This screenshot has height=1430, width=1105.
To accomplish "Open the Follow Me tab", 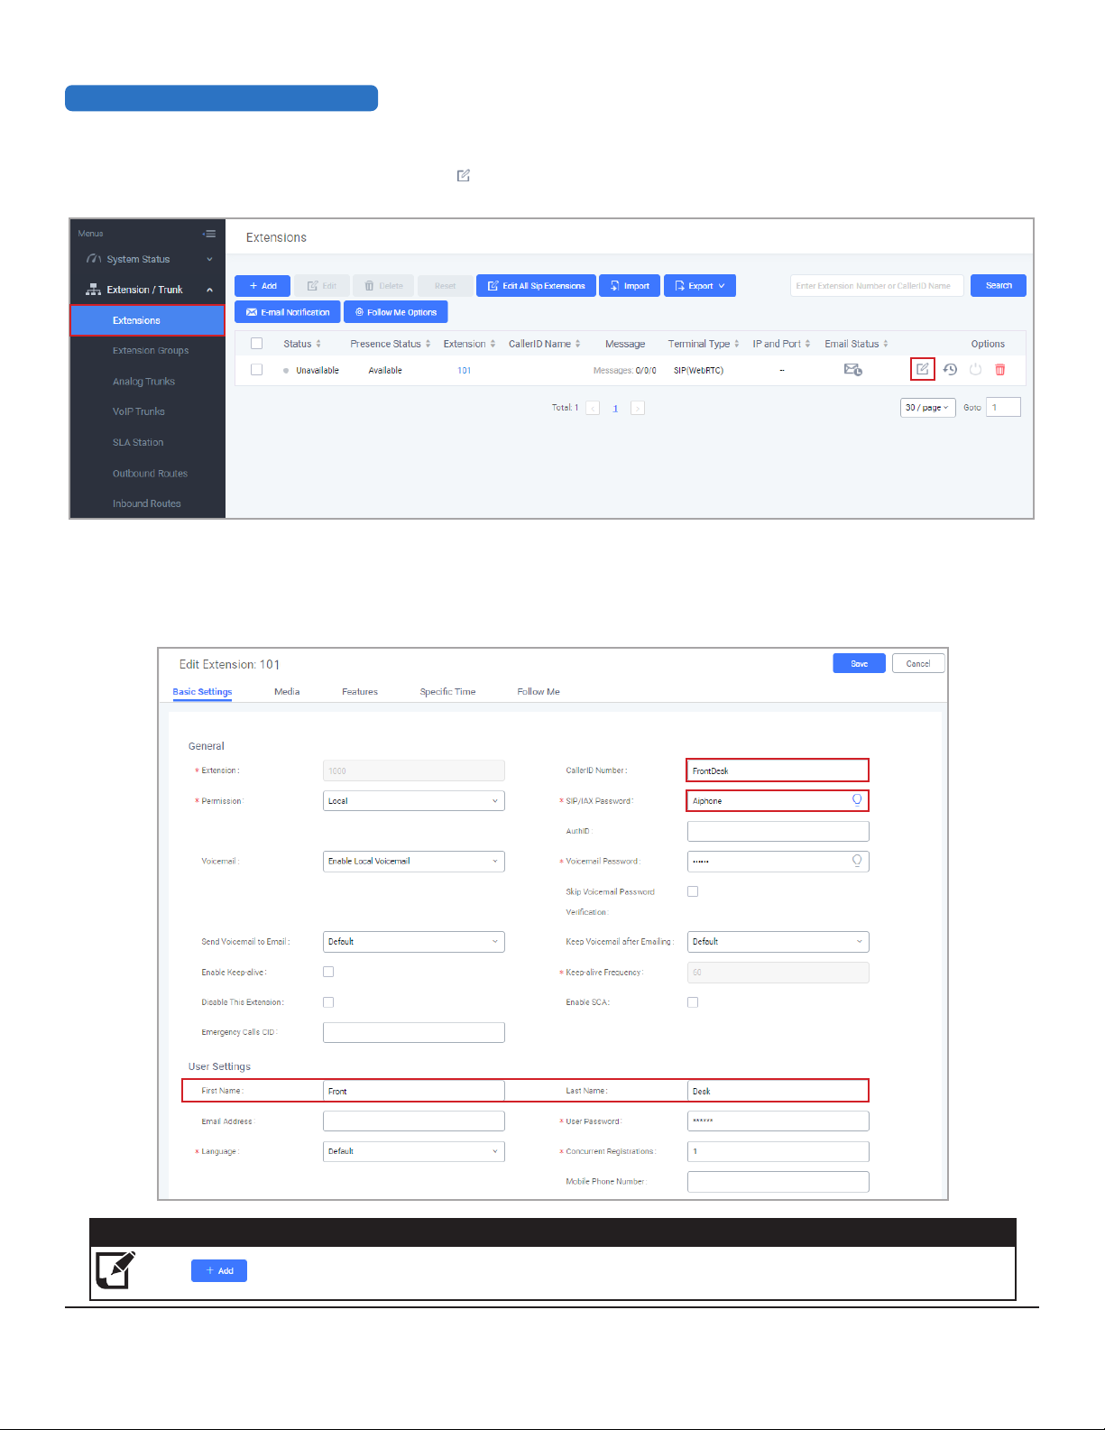I will [539, 692].
